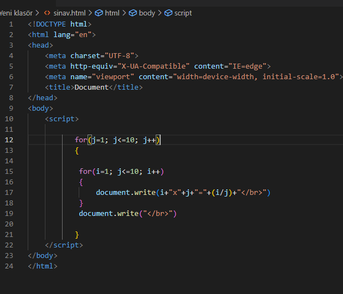Image resolution: width=343 pixels, height=294 pixels.
Task: Click the yellow closing brace on line 21
Action: point(77,235)
